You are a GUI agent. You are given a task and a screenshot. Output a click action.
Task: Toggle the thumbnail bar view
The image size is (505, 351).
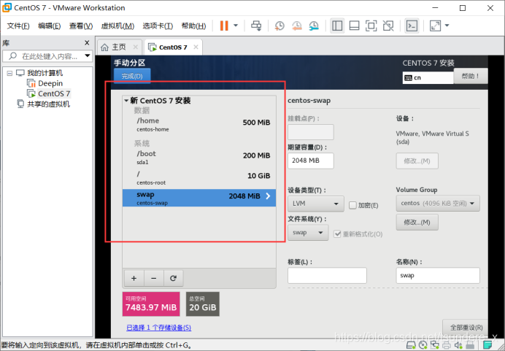pos(354,26)
